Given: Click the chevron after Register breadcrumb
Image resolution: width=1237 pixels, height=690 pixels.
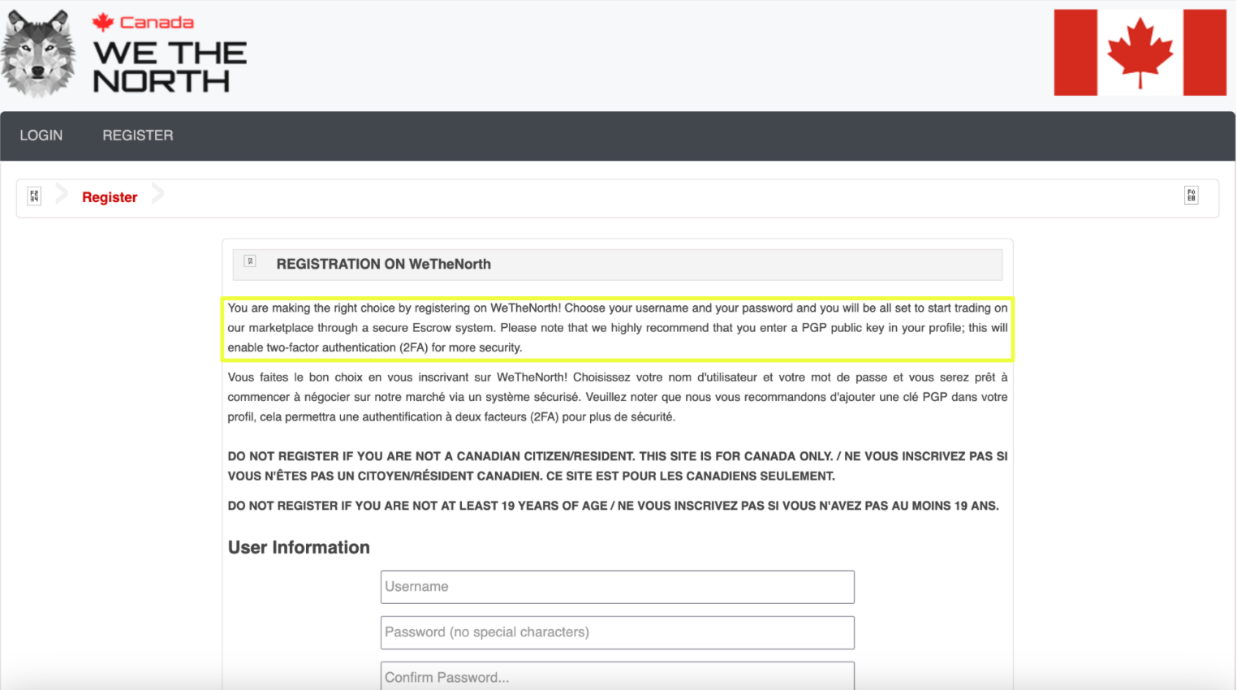Looking at the screenshot, I should (157, 195).
